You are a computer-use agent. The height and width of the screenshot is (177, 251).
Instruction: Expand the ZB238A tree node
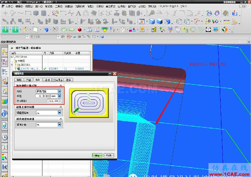point(12,65)
